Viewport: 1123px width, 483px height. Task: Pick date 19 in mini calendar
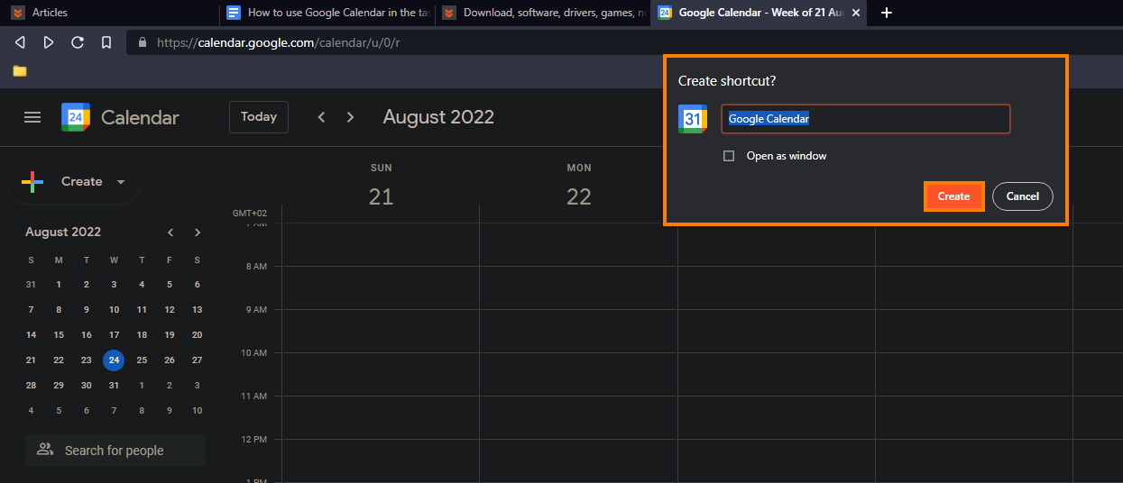(x=170, y=335)
